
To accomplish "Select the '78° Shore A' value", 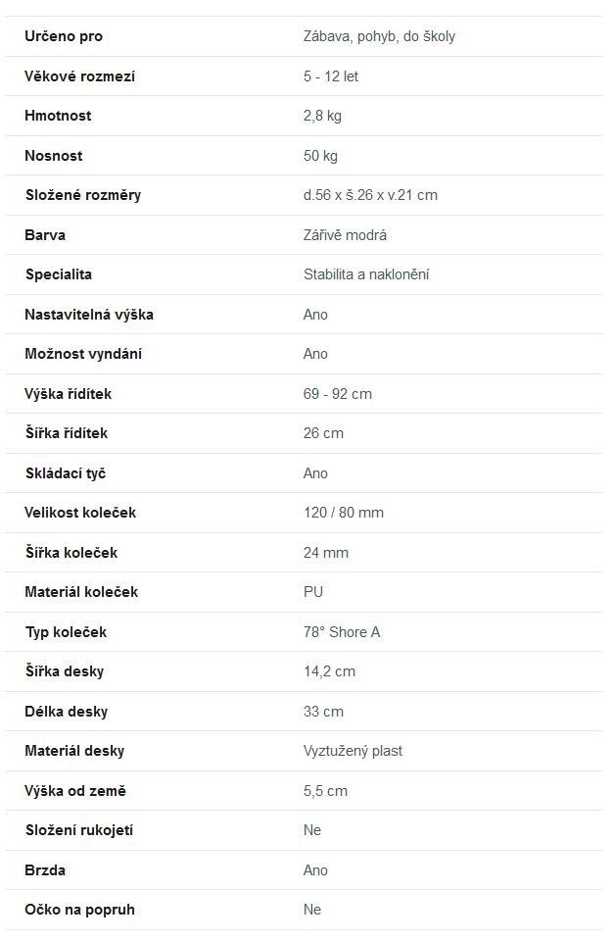I will [x=342, y=632].
